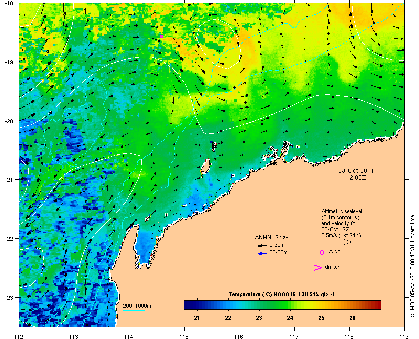This screenshot has height=339, width=419.
Task: Click the '114' longitude axis label
Action: tap(129, 337)
